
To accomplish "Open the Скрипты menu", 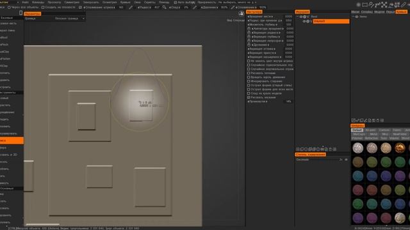I will (x=149, y=2).
